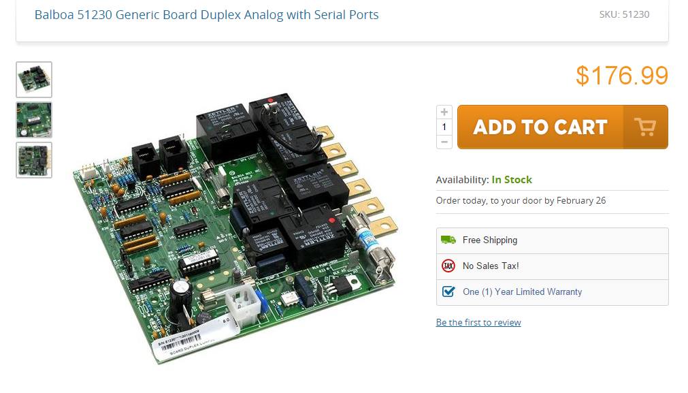The image size is (688, 393).
Task: Open One (1) Year Limited Warranty link
Action: pos(522,292)
